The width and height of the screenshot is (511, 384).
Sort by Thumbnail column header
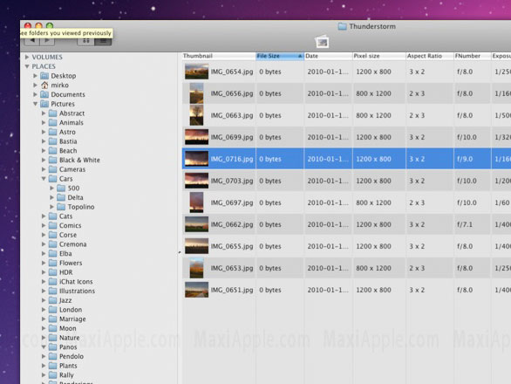[219, 56]
